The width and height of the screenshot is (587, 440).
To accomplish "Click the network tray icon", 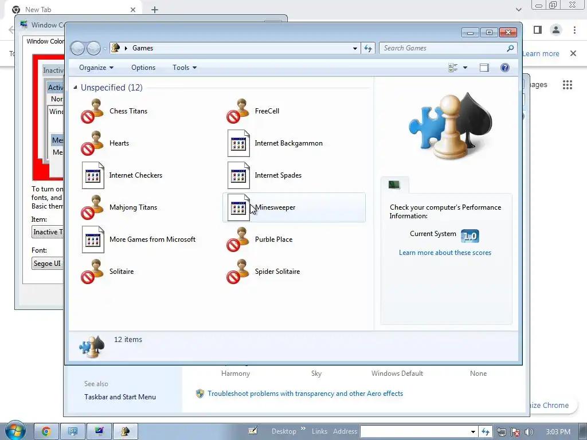I will pyautogui.click(x=501, y=432).
